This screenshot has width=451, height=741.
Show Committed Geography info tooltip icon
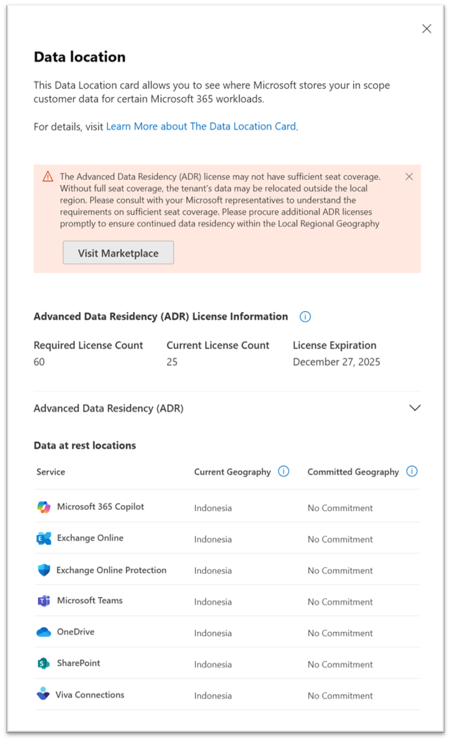pyautogui.click(x=413, y=471)
